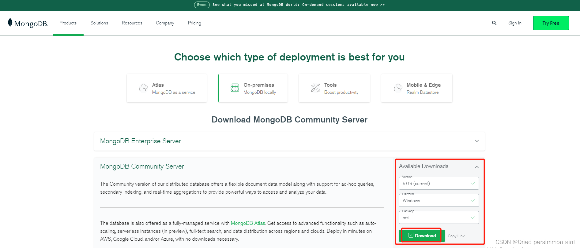Viewport: 580px width, 248px height.
Task: Click the Event badge in top banner
Action: pyautogui.click(x=201, y=5)
